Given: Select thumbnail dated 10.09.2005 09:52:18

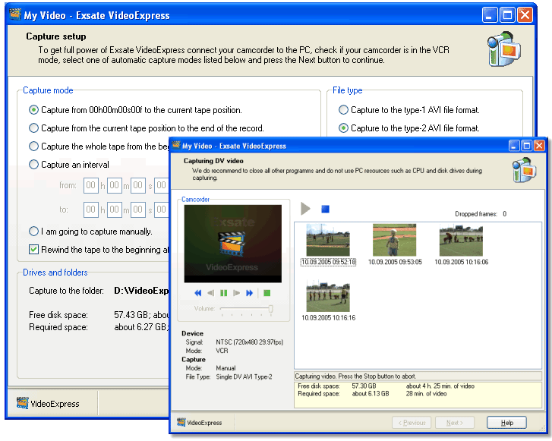Looking at the screenshot, I should click(328, 244).
